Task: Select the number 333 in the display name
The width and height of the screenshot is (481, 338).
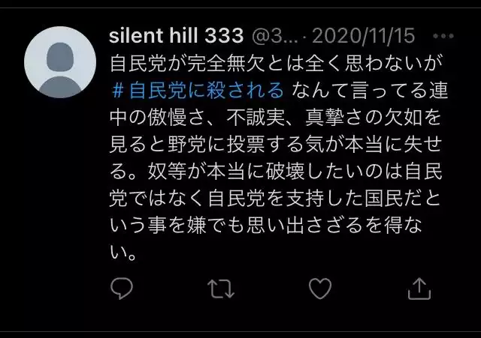Action: click(x=224, y=36)
